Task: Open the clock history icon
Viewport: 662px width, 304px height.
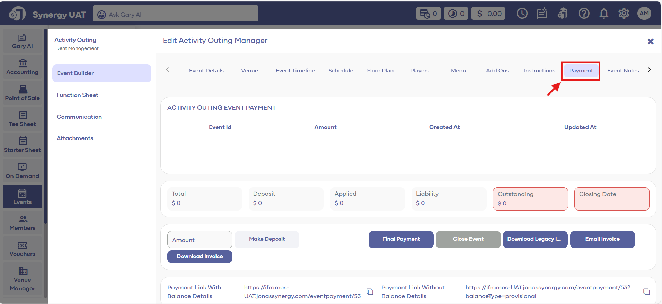Action: 522,14
